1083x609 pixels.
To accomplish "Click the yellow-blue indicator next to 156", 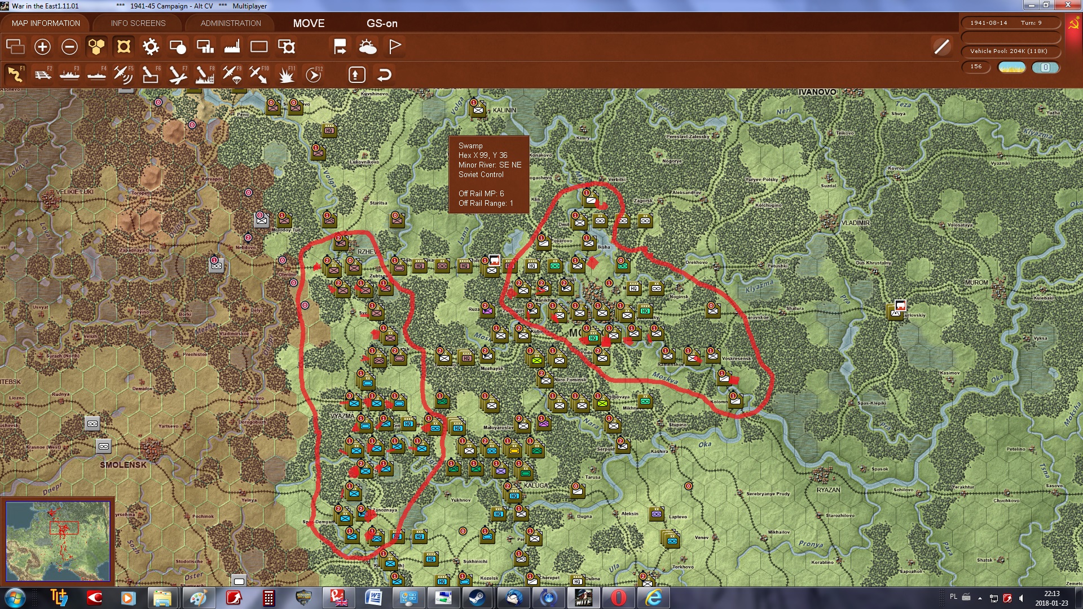I will tap(1011, 67).
